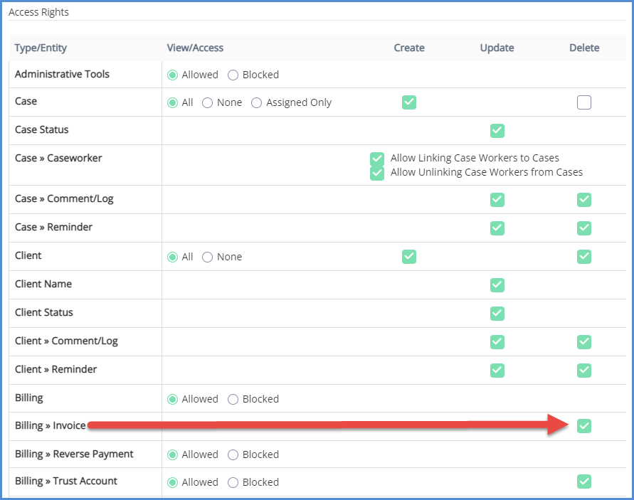The width and height of the screenshot is (634, 500).
Task: Toggle Case Comment/Log Delete checkbox
Action: click(584, 200)
